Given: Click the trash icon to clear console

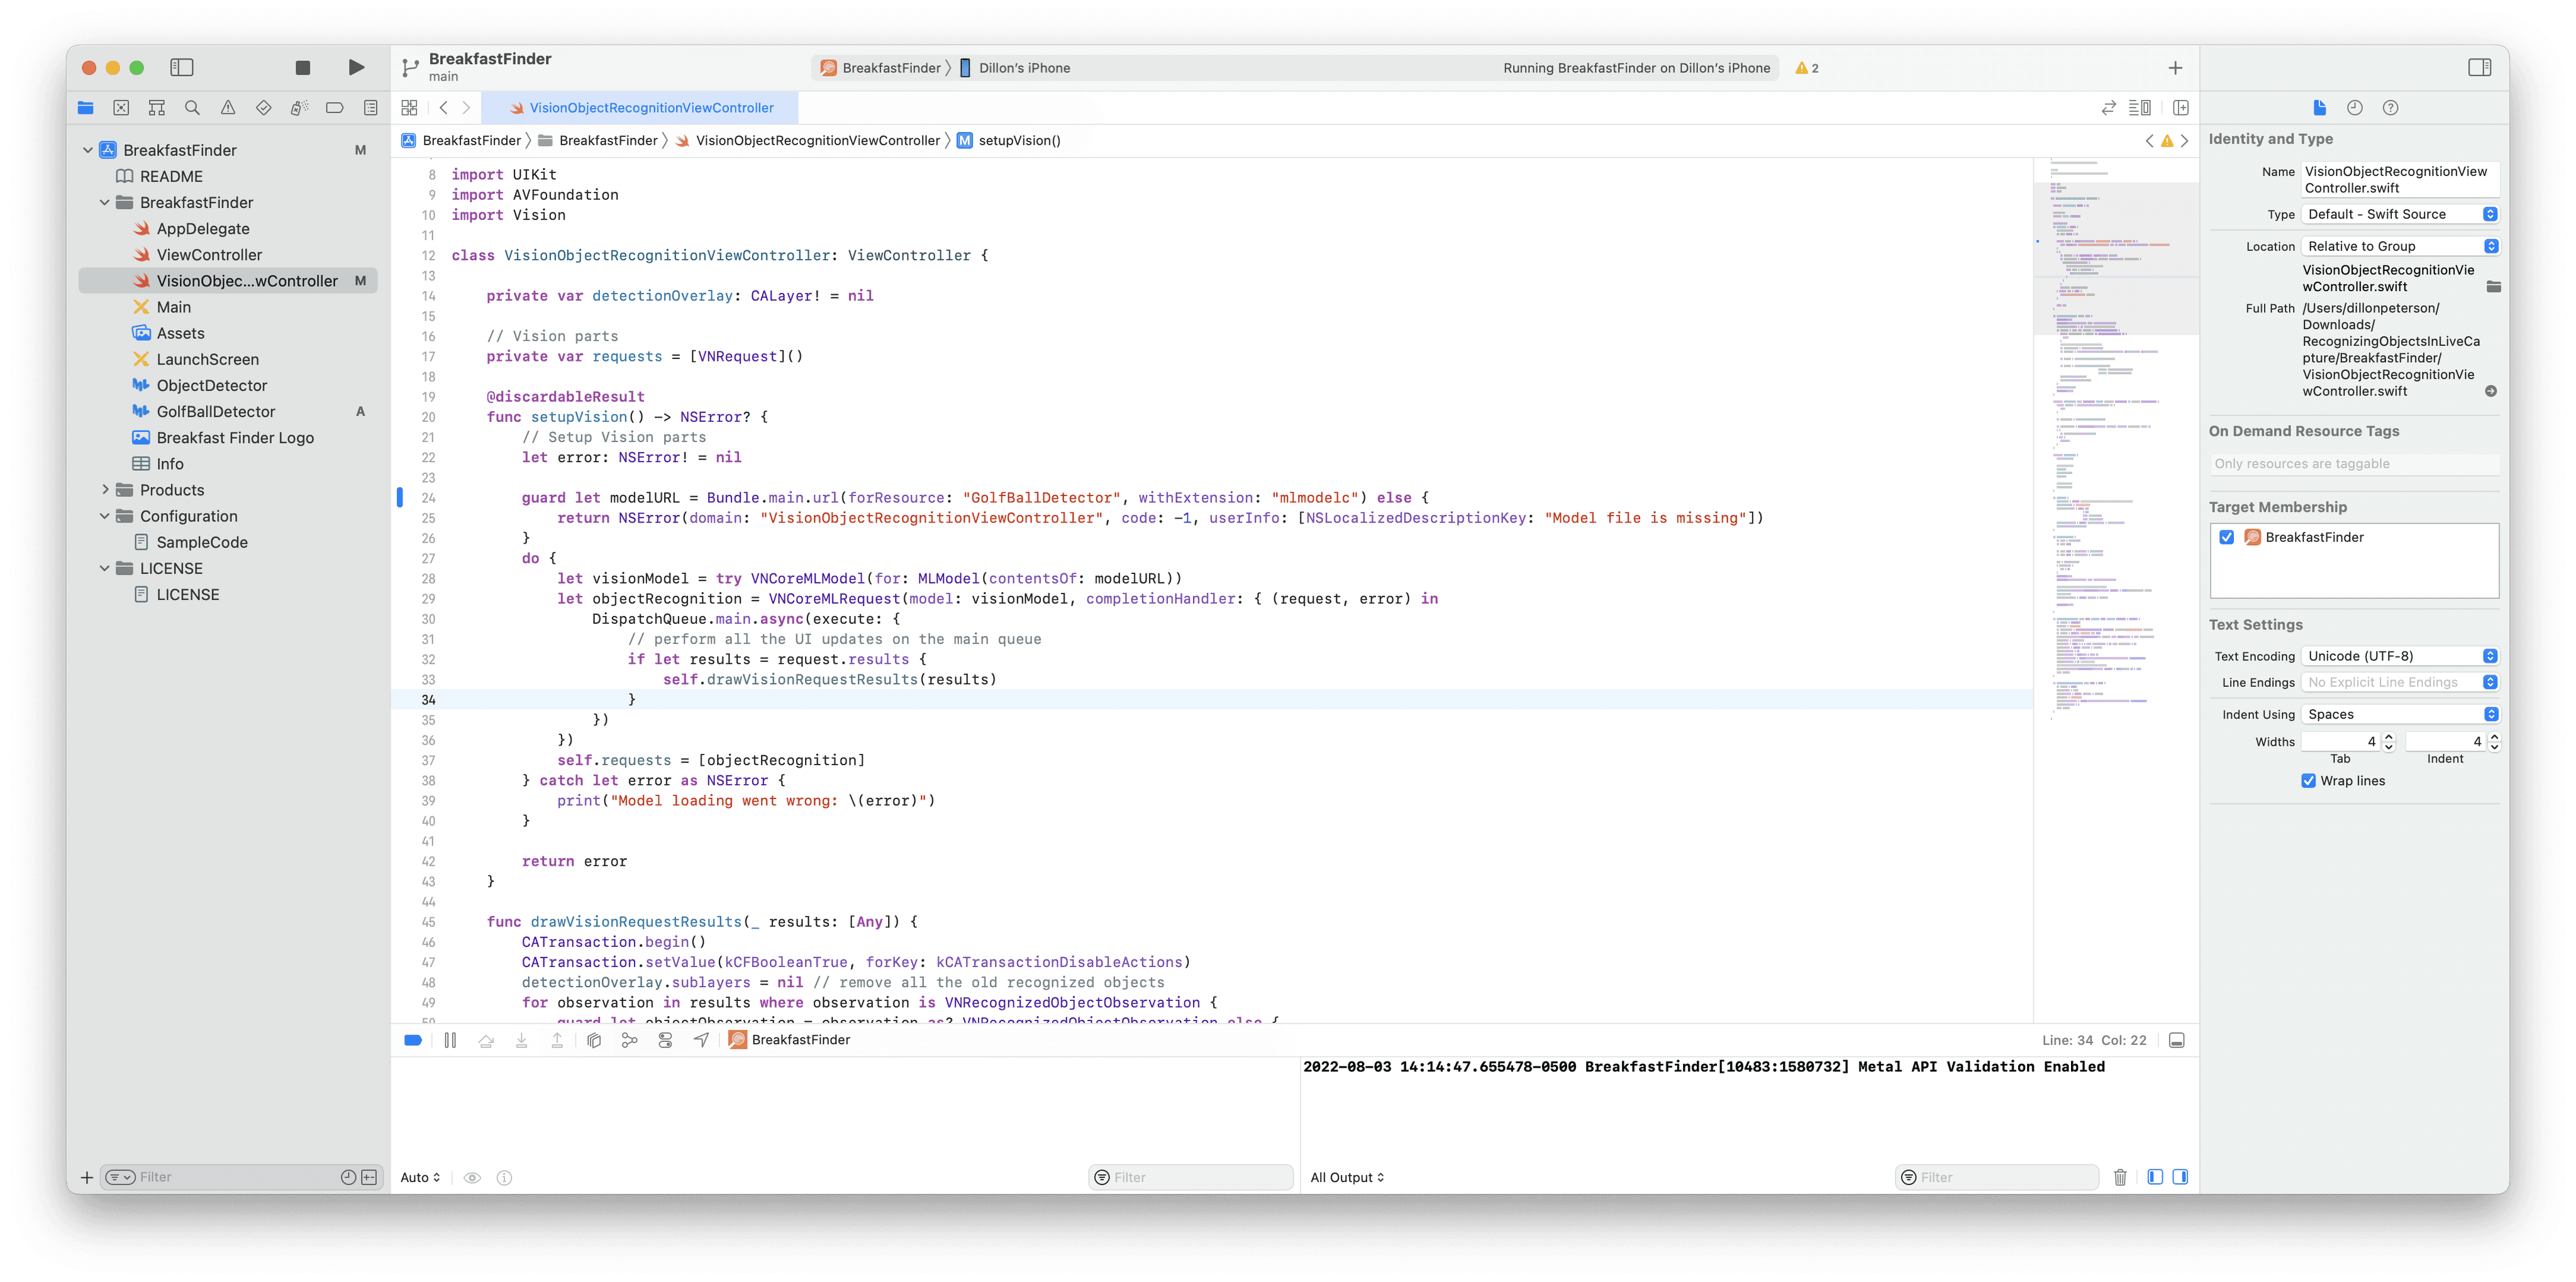Looking at the screenshot, I should coord(2119,1177).
